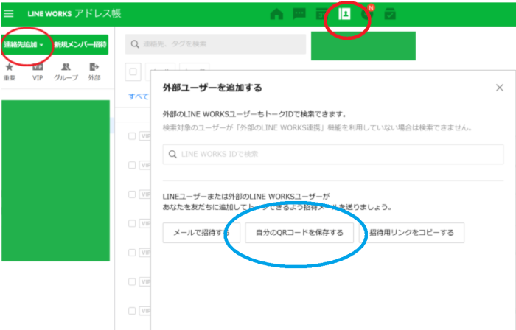Go to the Home icon

(276, 14)
